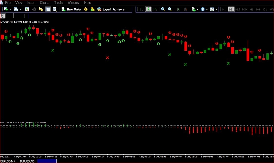The width and height of the screenshot is (274, 163).
Task: Select the cursor arrow tool
Action: (2, 16)
